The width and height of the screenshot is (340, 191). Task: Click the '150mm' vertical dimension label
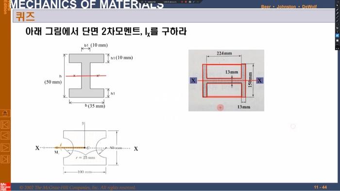pyautogui.click(x=250, y=80)
